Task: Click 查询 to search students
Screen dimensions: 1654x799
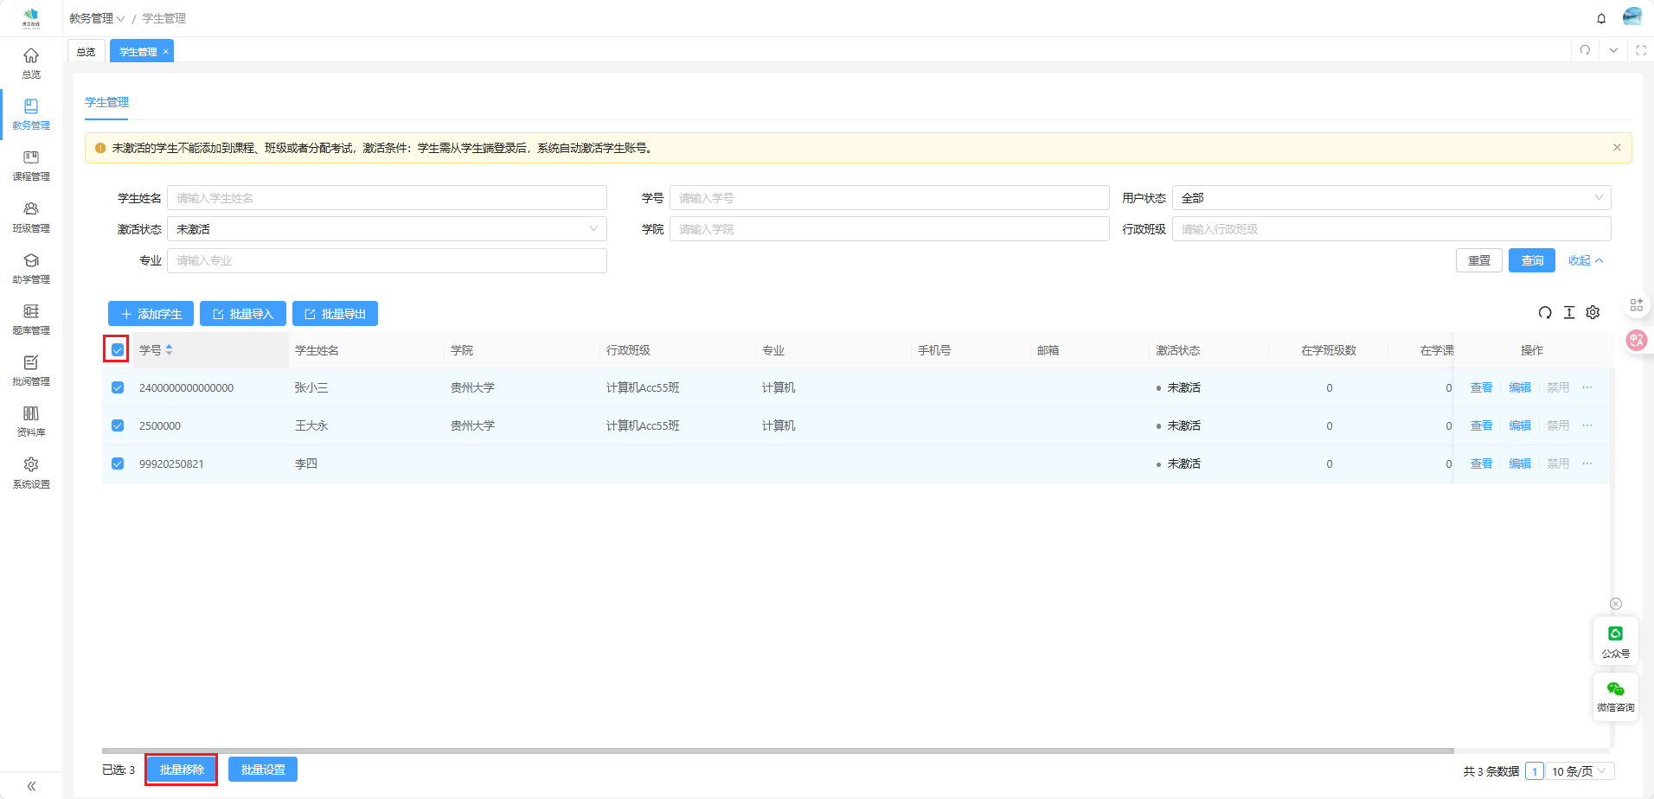Action: 1531,260
